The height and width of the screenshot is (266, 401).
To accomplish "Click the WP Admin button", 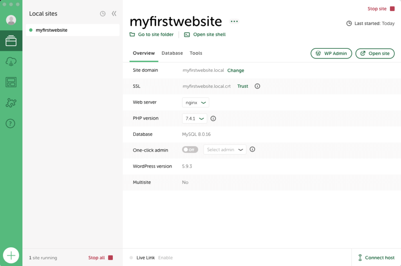I will 331,54.
